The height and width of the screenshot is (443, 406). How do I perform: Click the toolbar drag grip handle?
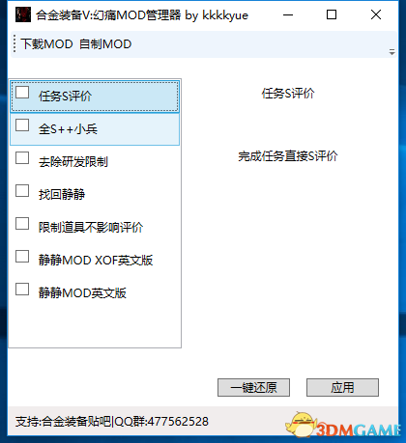pyautogui.click(x=14, y=44)
